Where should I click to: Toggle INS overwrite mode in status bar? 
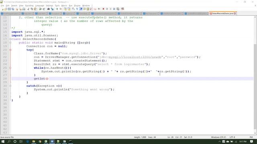coord(251,137)
